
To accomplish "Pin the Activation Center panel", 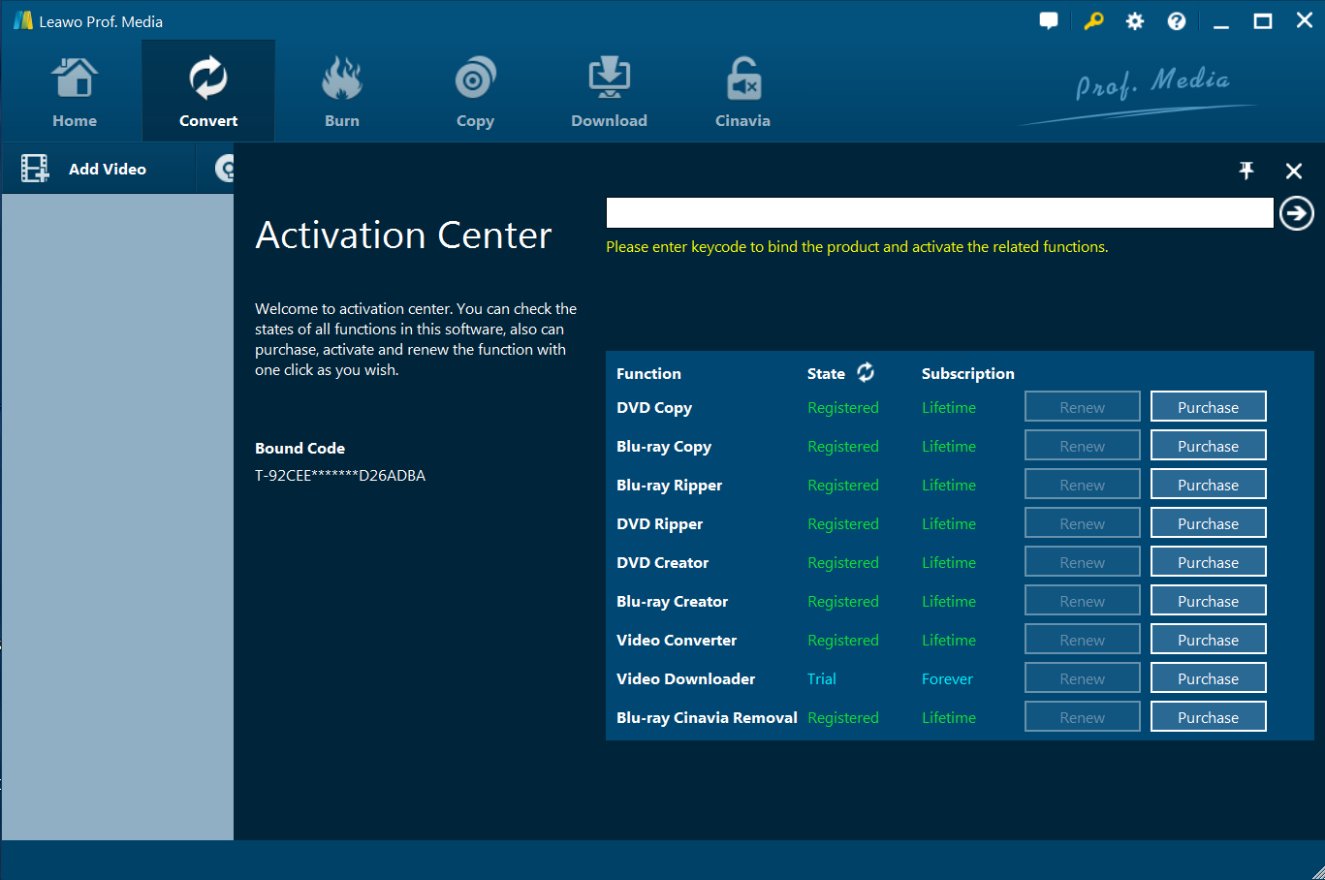I will 1246,171.
